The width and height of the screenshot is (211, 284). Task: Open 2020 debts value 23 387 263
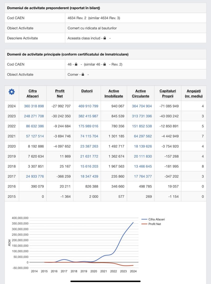[x=89, y=146]
